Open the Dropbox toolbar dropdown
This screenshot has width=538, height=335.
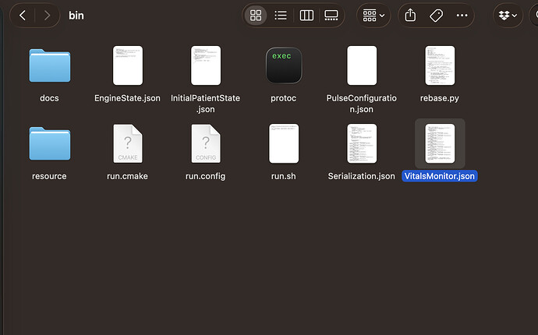point(511,15)
